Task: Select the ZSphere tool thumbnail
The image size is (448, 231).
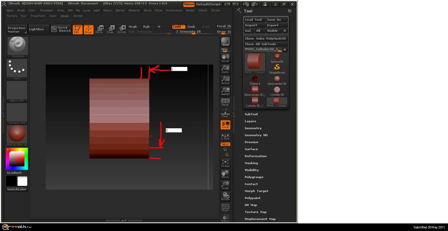Action: 254,79
